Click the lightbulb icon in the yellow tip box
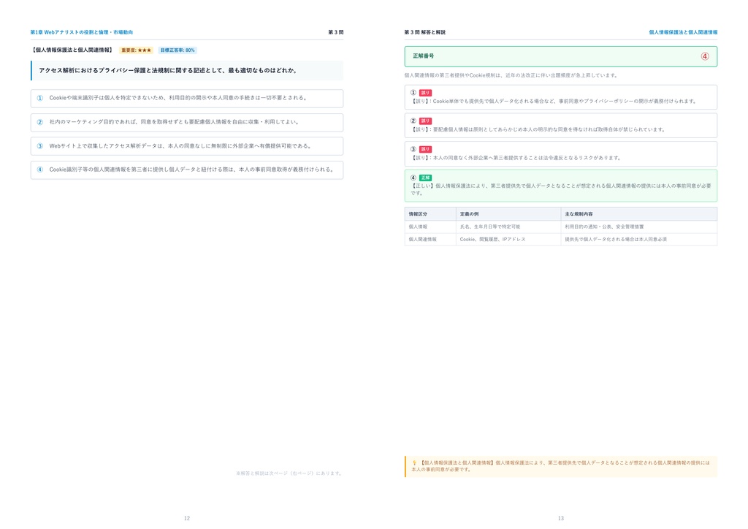Viewport: 748px width, 529px height. coord(415,463)
